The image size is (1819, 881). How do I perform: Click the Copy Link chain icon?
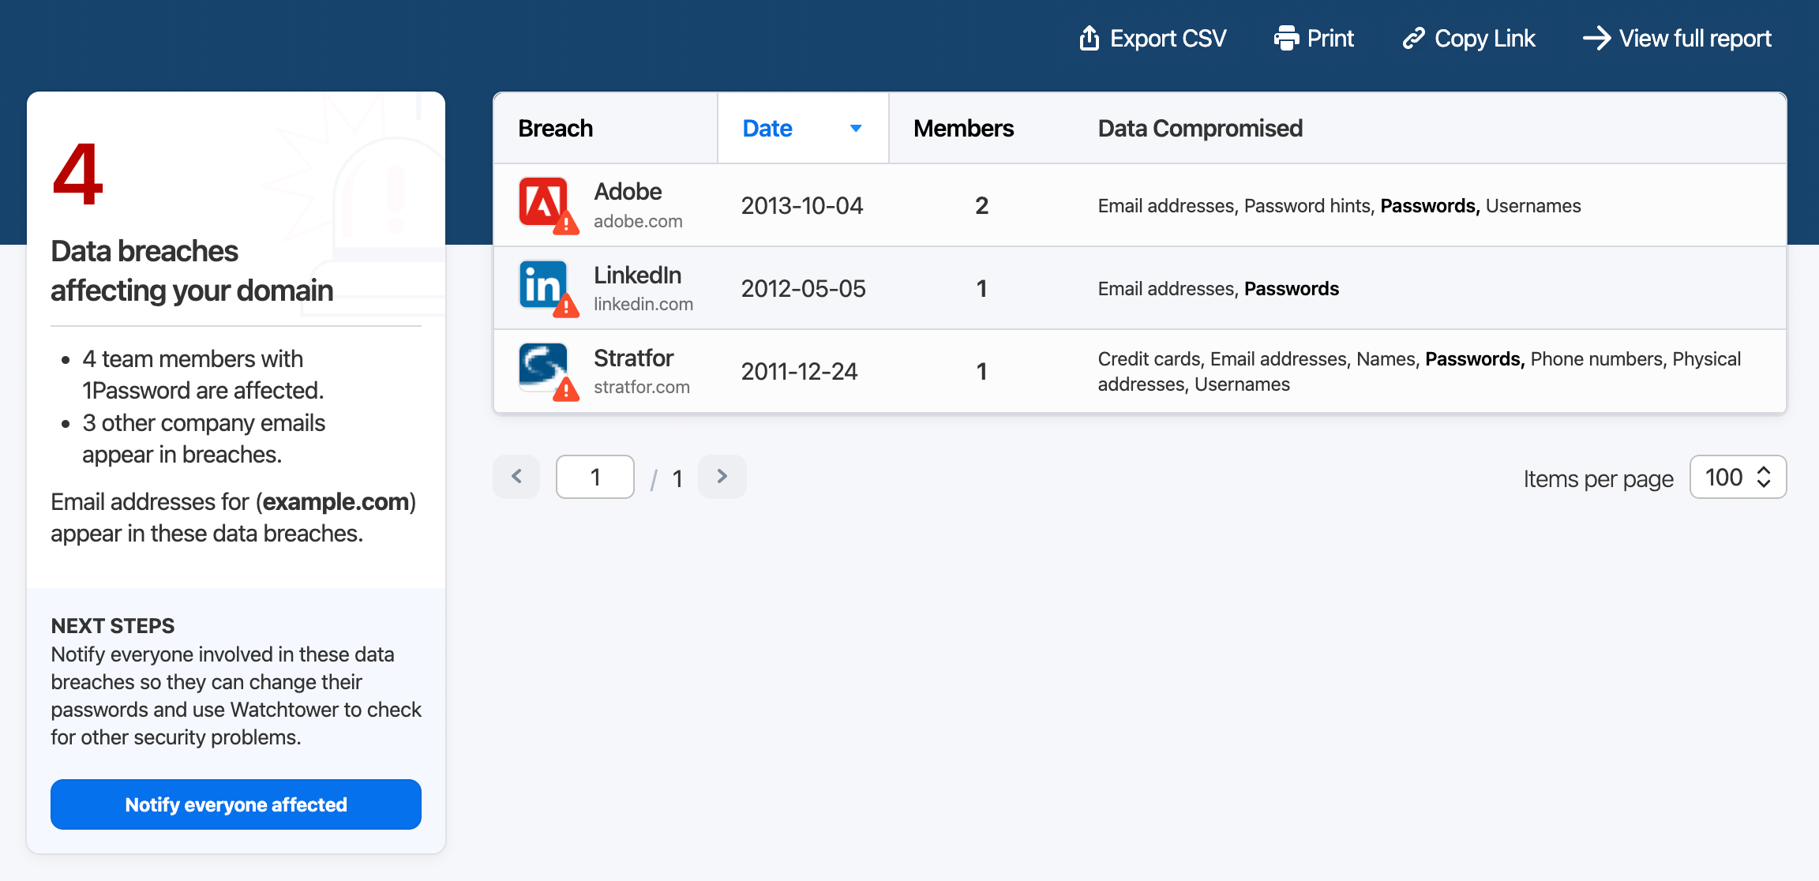1413,38
